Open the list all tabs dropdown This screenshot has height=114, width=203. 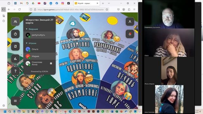point(109,3)
